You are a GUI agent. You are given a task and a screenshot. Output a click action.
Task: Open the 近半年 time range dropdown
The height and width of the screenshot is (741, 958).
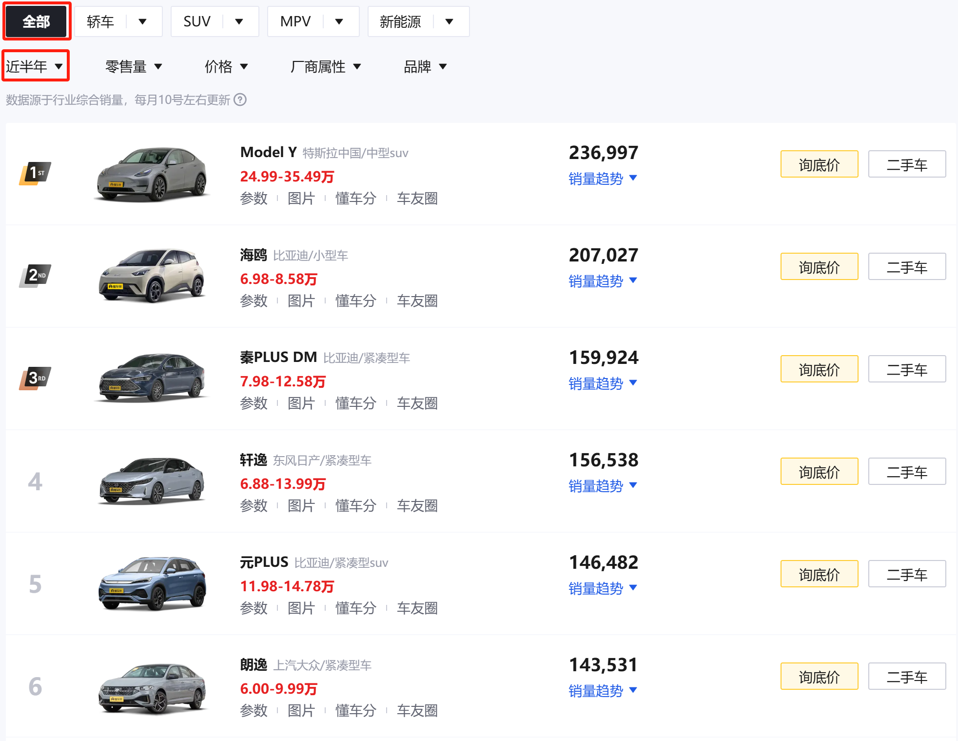[x=35, y=66]
